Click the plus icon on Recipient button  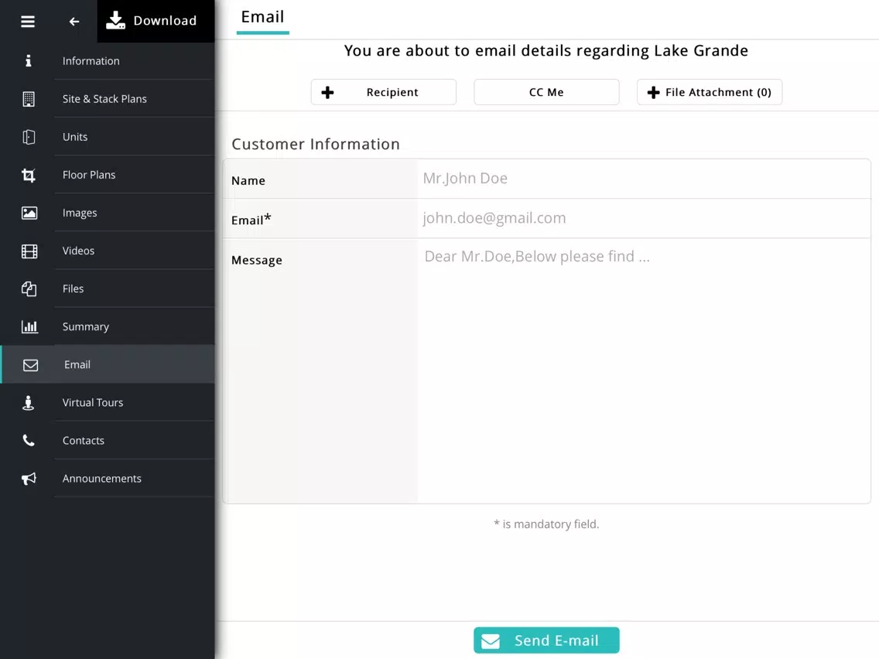click(327, 93)
